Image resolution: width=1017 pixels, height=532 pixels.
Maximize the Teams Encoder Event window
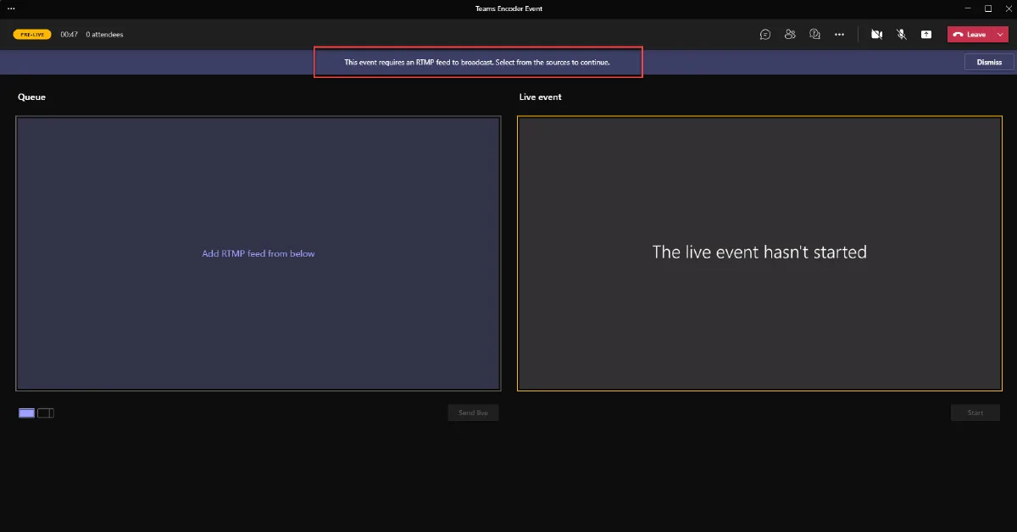[988, 8]
